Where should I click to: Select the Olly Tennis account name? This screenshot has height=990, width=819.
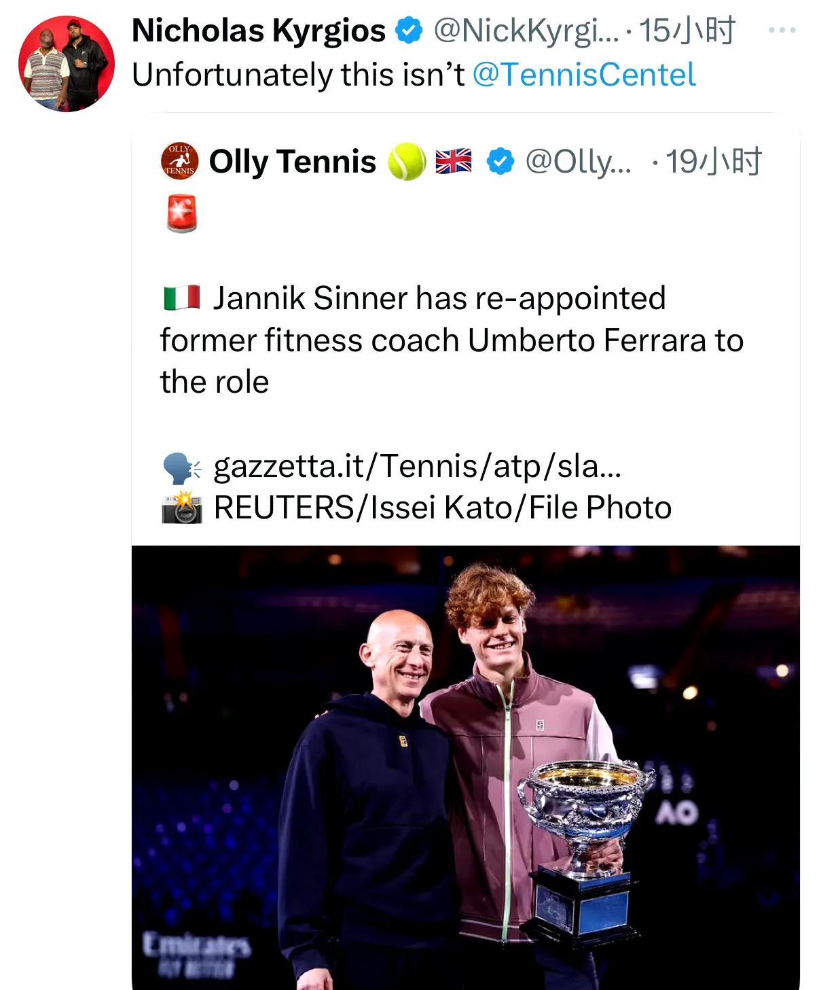click(292, 162)
